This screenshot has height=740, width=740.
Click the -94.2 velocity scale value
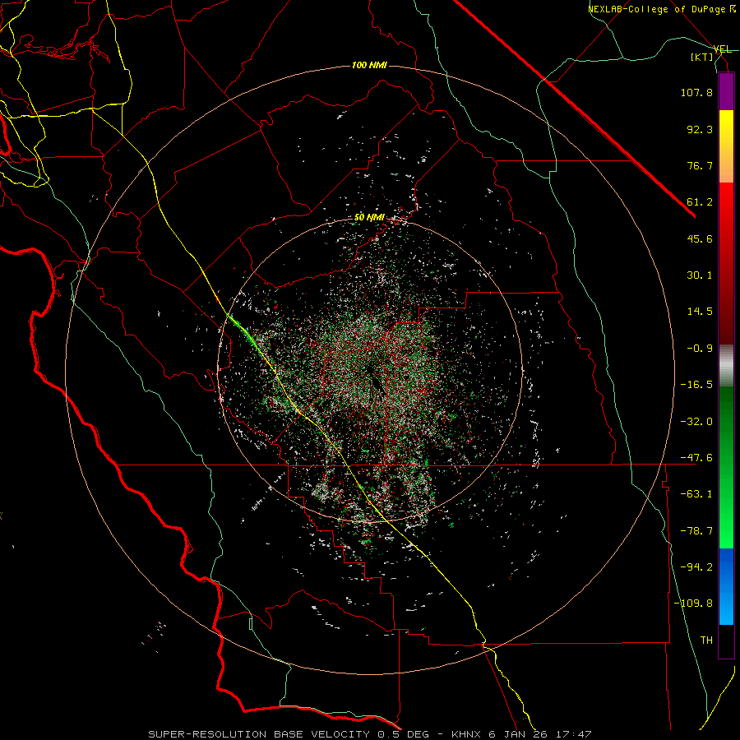coord(696,567)
